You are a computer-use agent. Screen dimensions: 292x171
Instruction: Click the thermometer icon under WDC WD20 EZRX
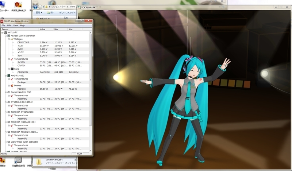point(12,145)
